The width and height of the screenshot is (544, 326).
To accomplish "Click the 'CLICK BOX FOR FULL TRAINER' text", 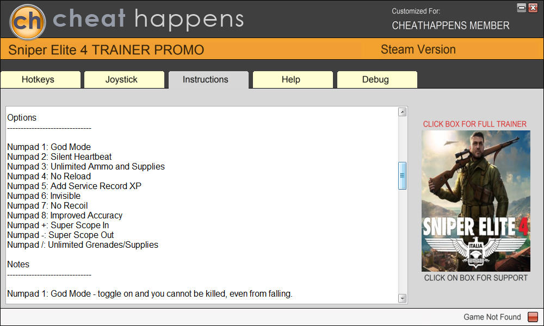I will (x=475, y=124).
